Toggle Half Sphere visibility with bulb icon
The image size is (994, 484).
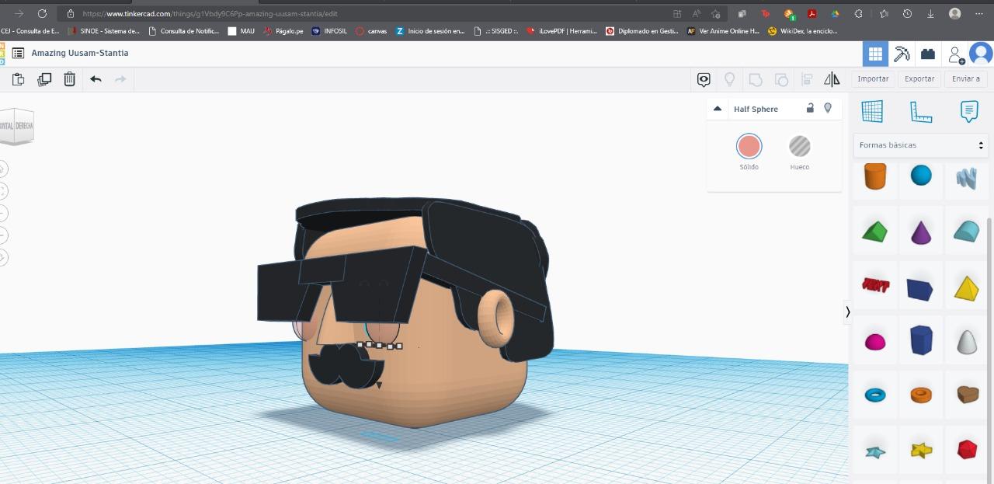point(828,108)
